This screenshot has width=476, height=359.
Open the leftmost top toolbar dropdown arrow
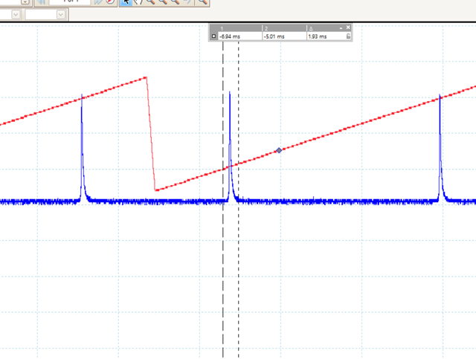[x=25, y=1]
